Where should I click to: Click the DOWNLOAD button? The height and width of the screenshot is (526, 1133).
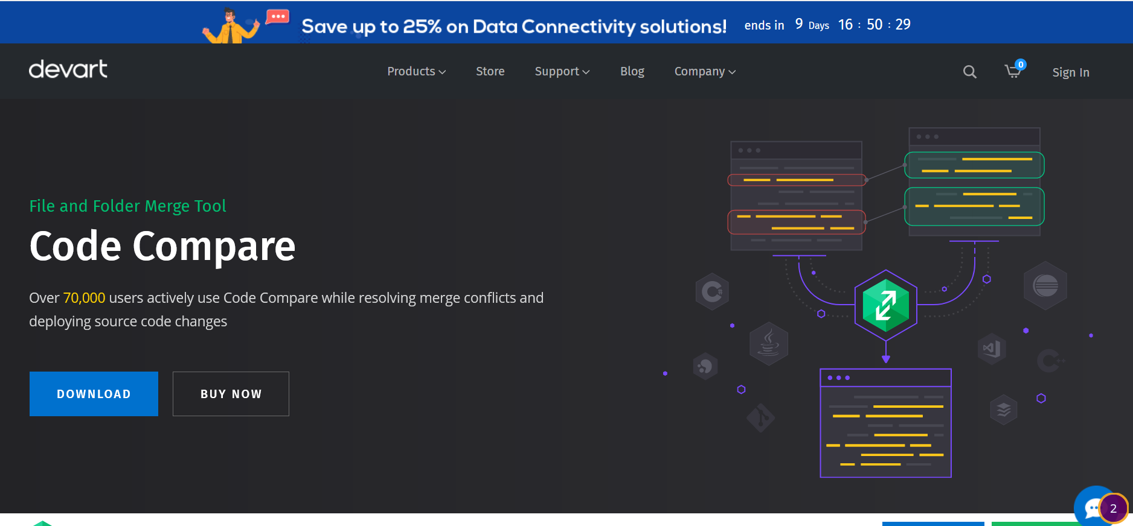(94, 394)
